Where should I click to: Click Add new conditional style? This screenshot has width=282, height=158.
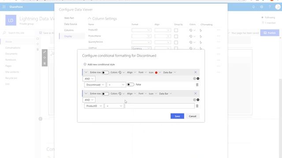(101, 65)
